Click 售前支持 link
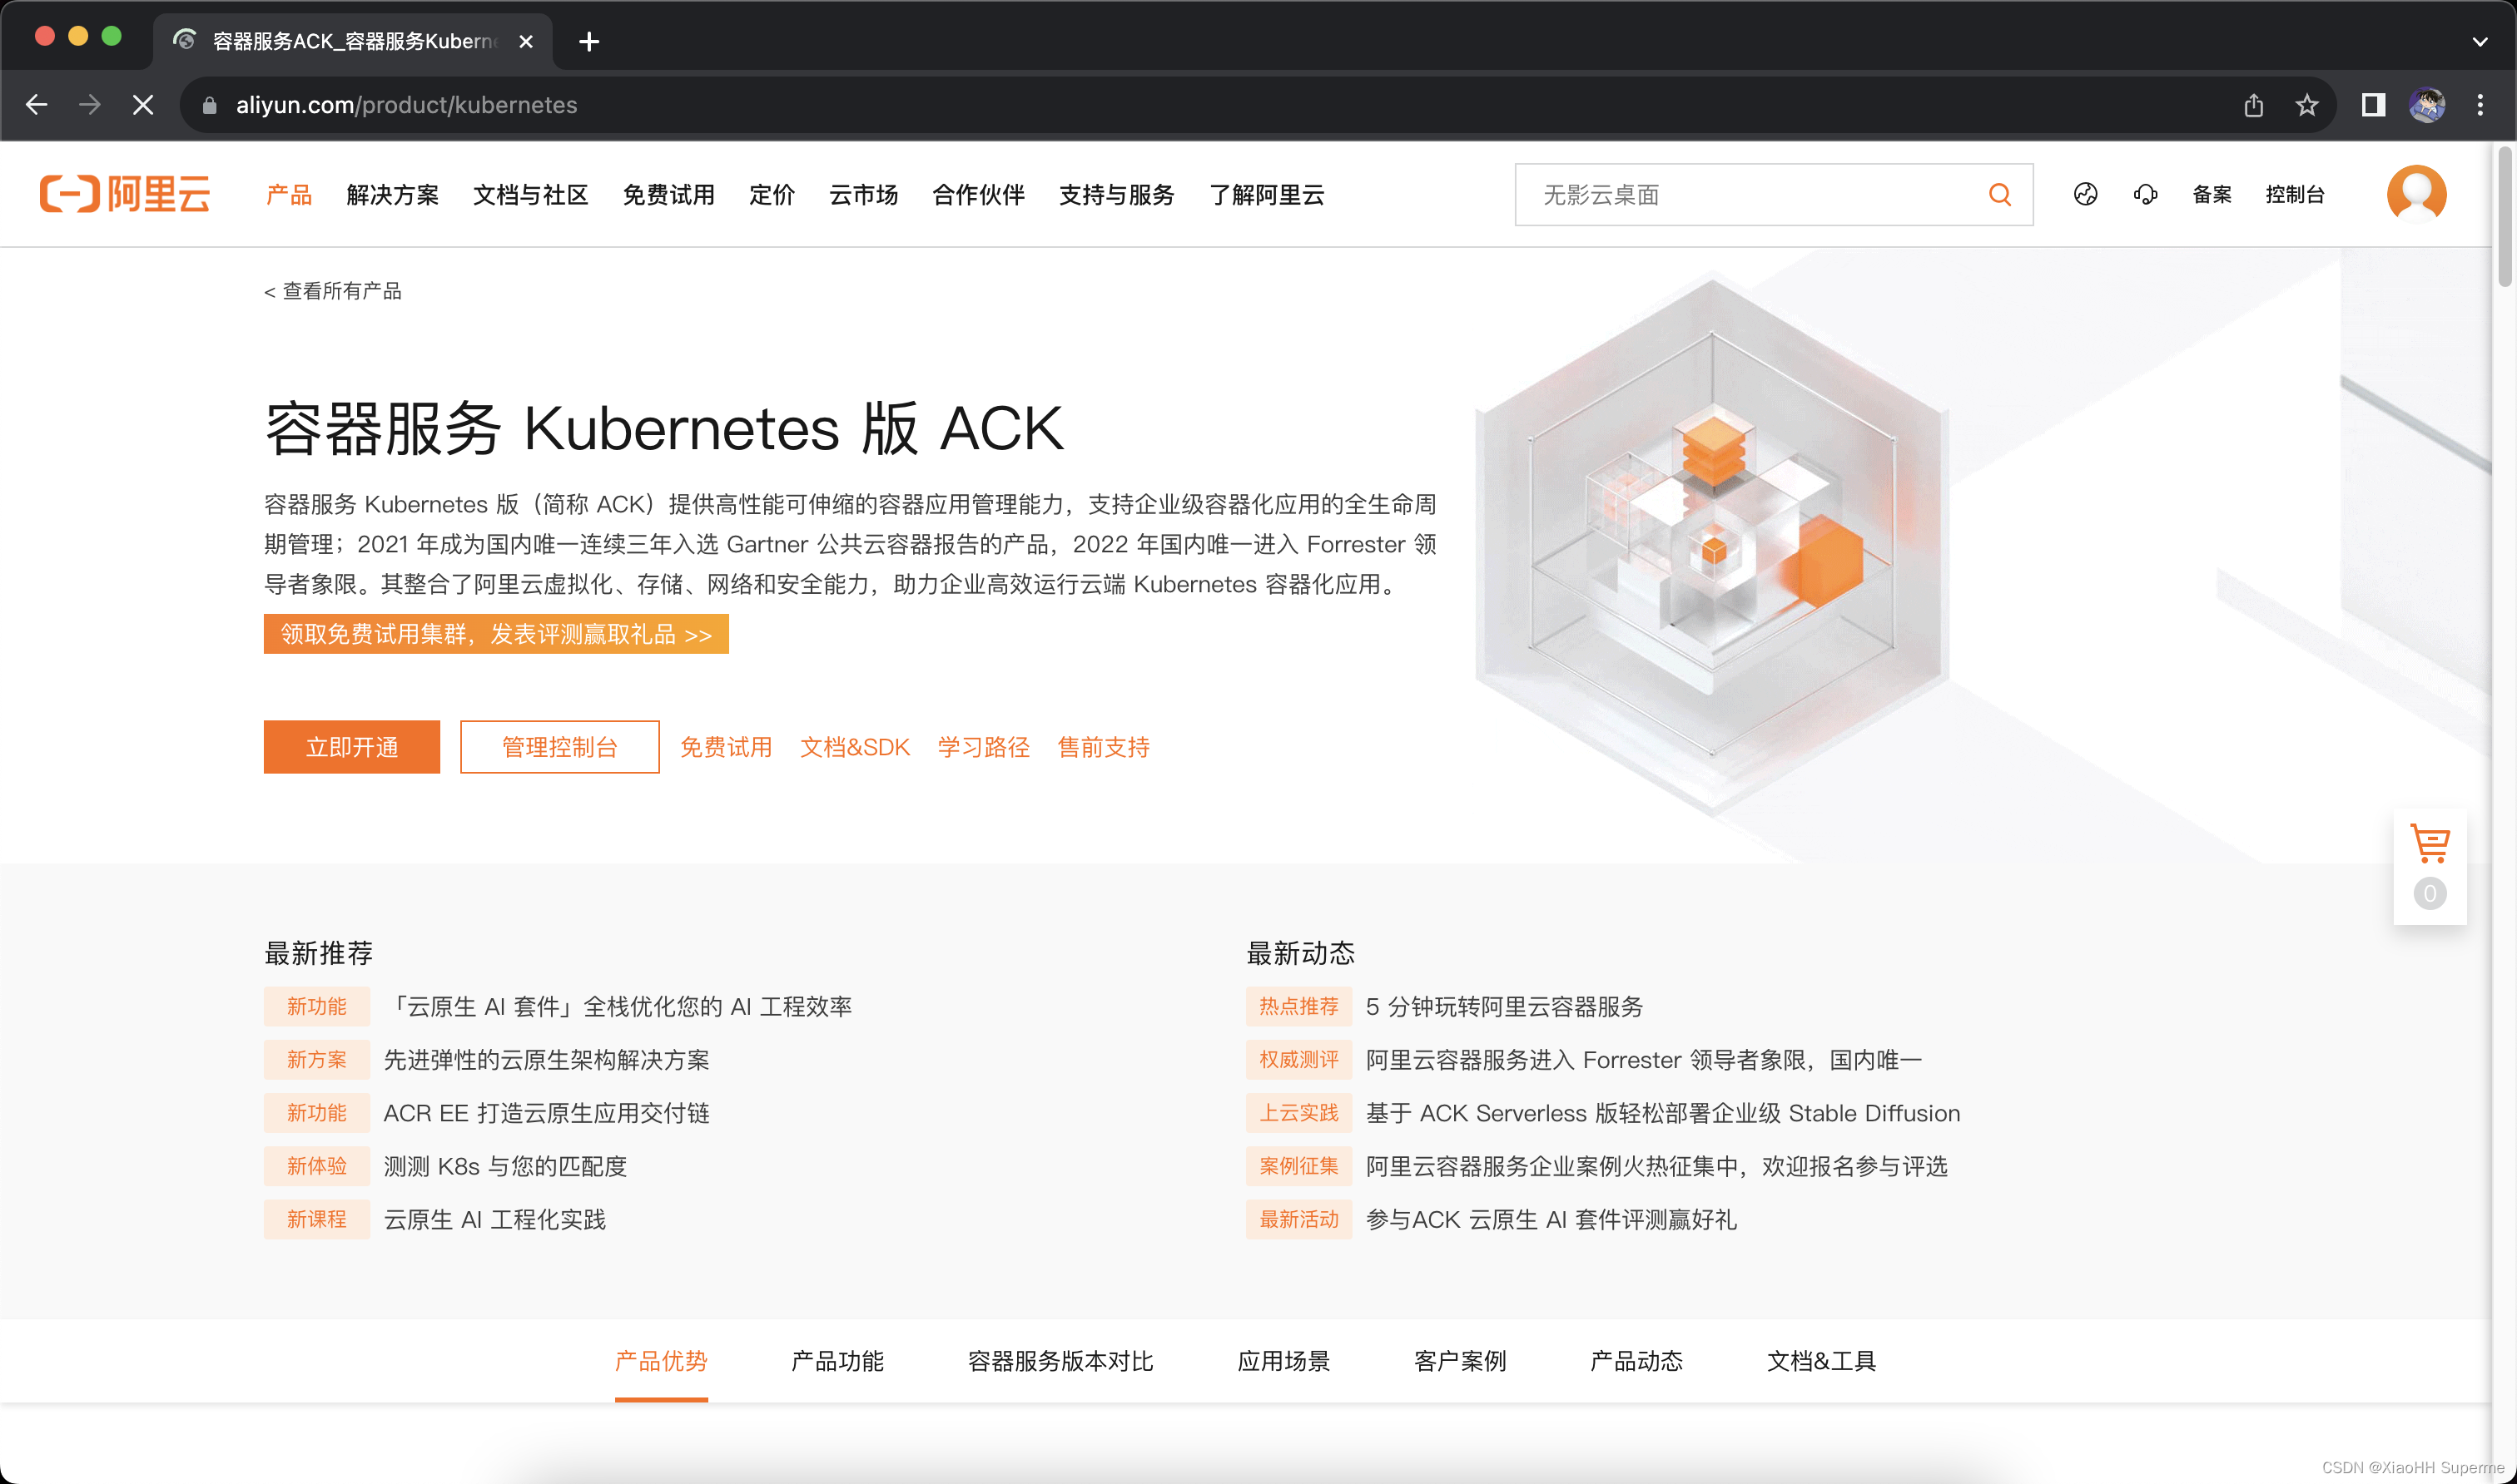 1104,747
